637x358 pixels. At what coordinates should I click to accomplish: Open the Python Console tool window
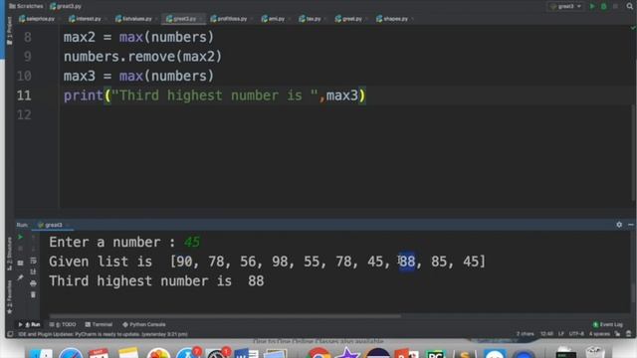coord(144,324)
